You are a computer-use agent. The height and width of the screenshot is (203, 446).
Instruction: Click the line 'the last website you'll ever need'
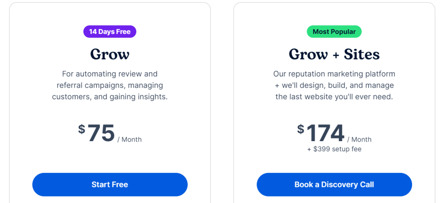tap(334, 97)
